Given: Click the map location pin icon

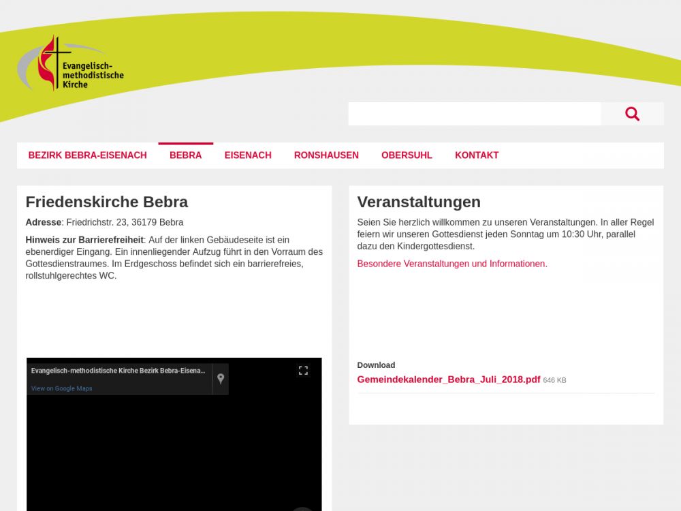Looking at the screenshot, I should 221,379.
